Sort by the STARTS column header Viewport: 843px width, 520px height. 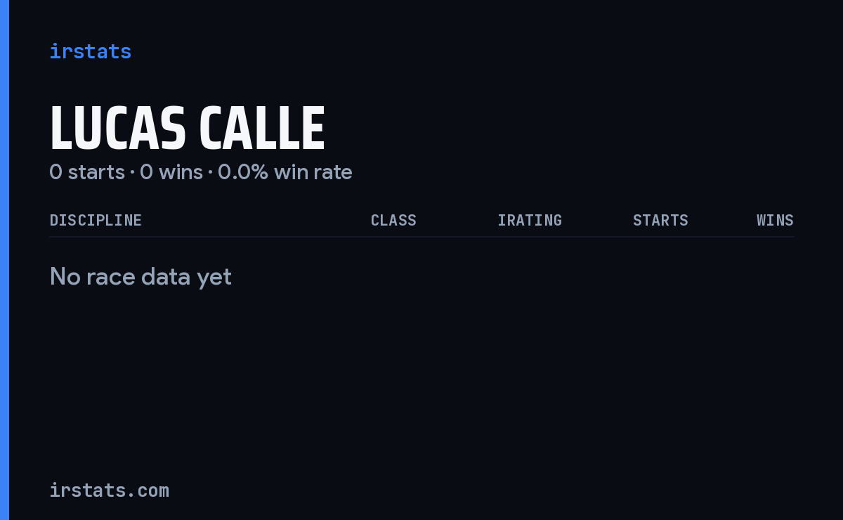(660, 220)
